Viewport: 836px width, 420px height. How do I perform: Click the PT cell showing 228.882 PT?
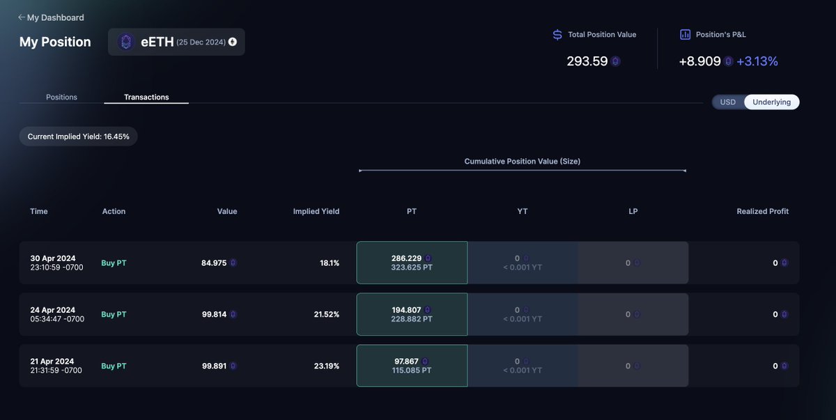click(x=412, y=314)
